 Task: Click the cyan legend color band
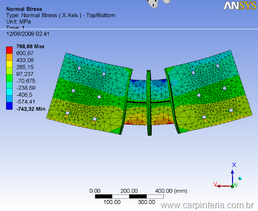point(9,92)
